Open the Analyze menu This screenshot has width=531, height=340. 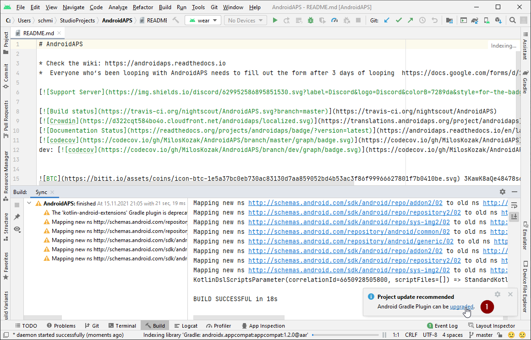(118, 7)
